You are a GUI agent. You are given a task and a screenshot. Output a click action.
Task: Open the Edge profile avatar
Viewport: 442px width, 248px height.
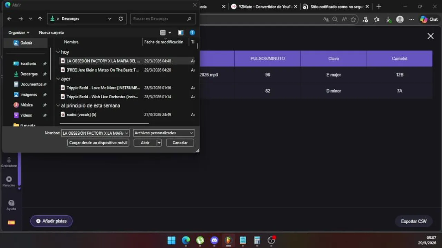click(400, 20)
